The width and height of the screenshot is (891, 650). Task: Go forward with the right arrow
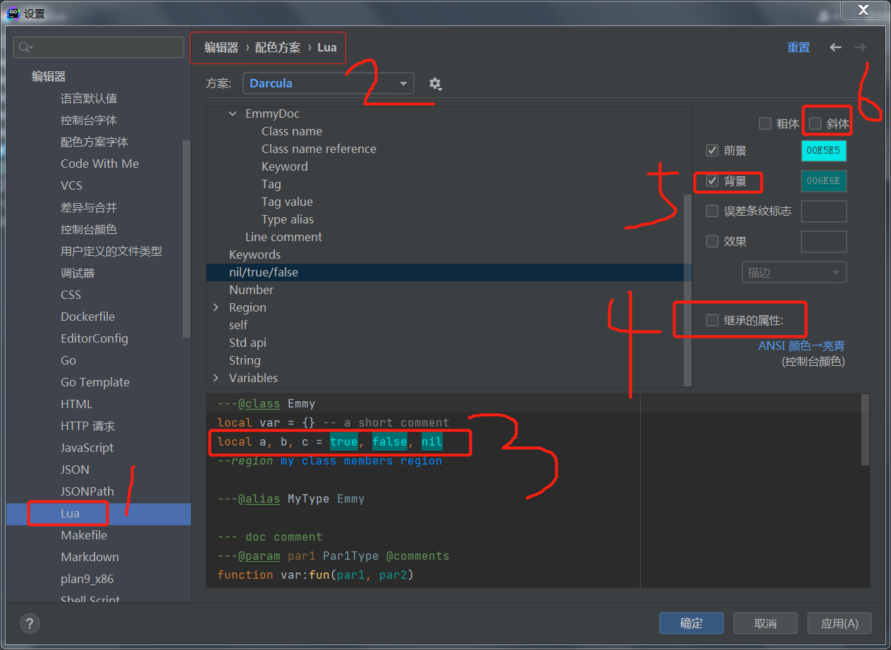point(860,47)
